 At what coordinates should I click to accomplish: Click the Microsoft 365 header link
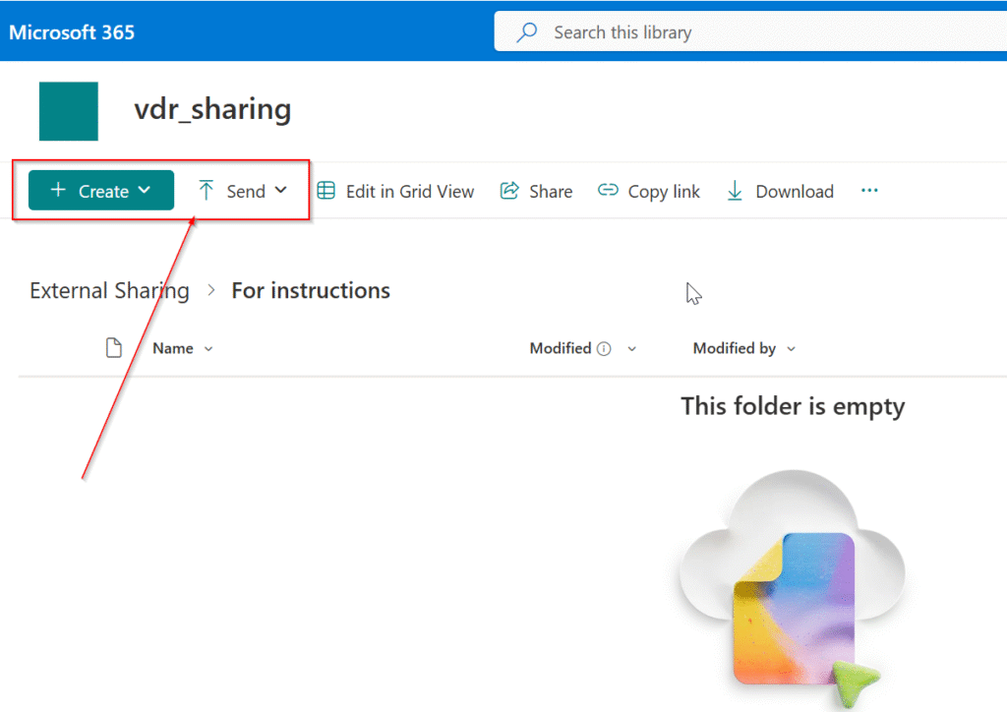[72, 32]
